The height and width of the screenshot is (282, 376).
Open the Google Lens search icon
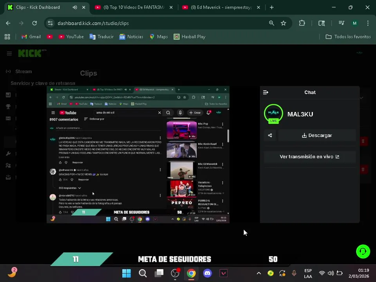point(322,23)
